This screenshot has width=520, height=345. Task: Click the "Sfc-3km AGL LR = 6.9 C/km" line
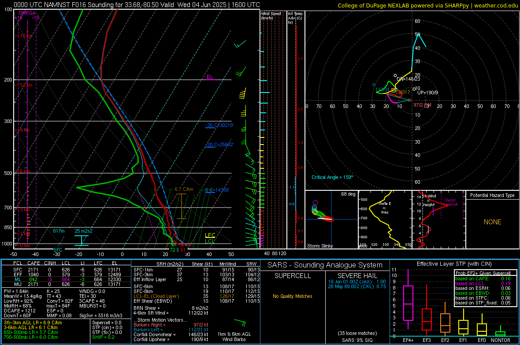click(33, 323)
